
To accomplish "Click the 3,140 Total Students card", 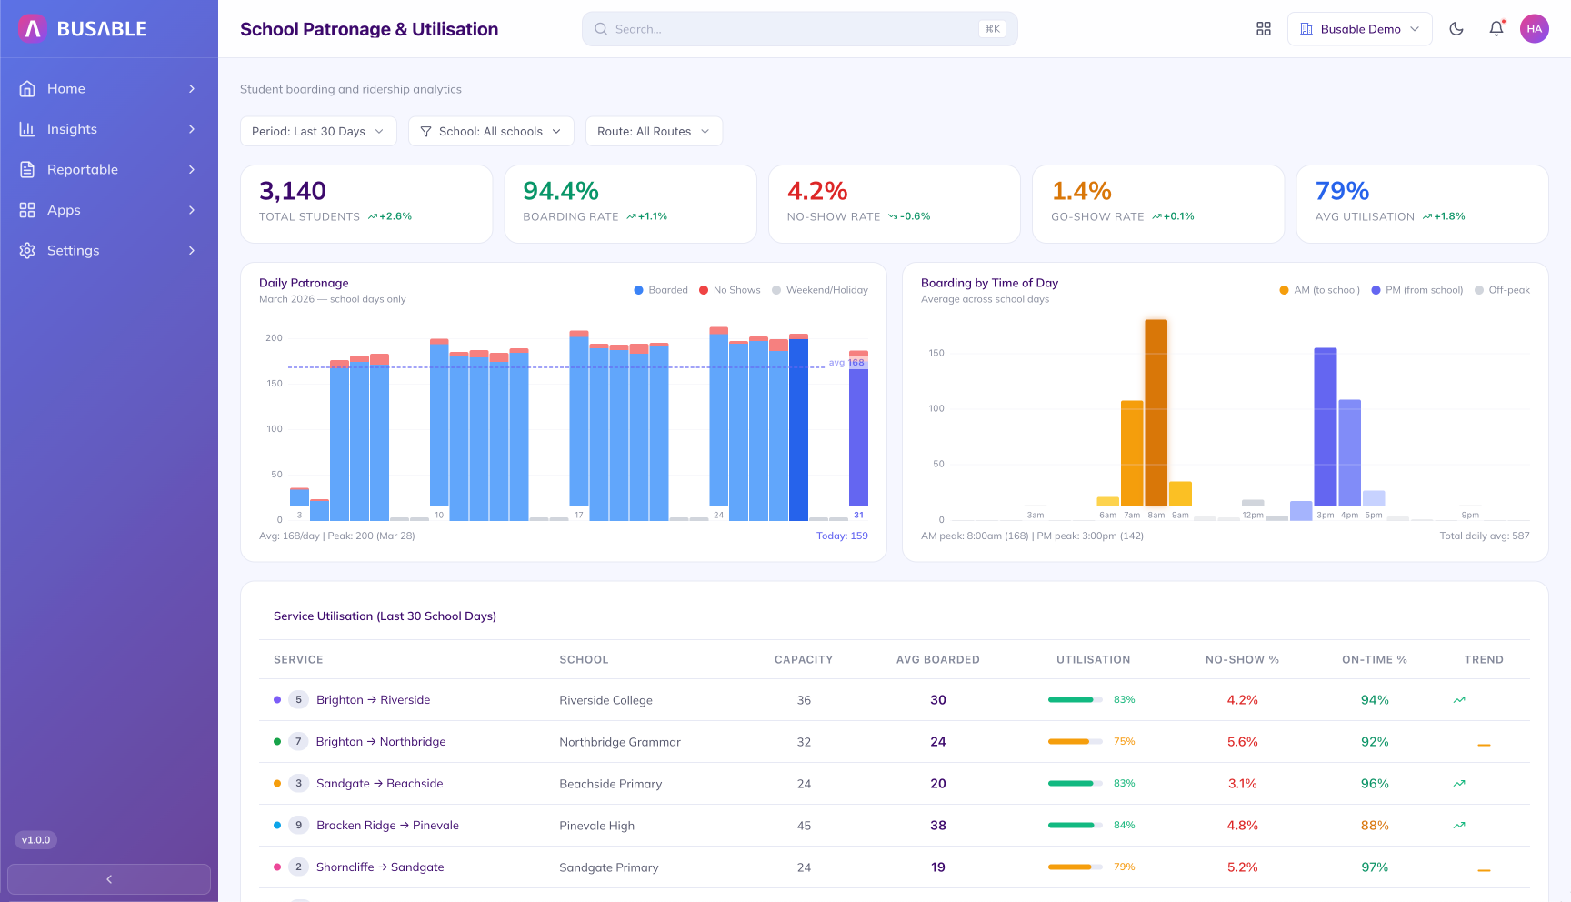I will coord(366,204).
